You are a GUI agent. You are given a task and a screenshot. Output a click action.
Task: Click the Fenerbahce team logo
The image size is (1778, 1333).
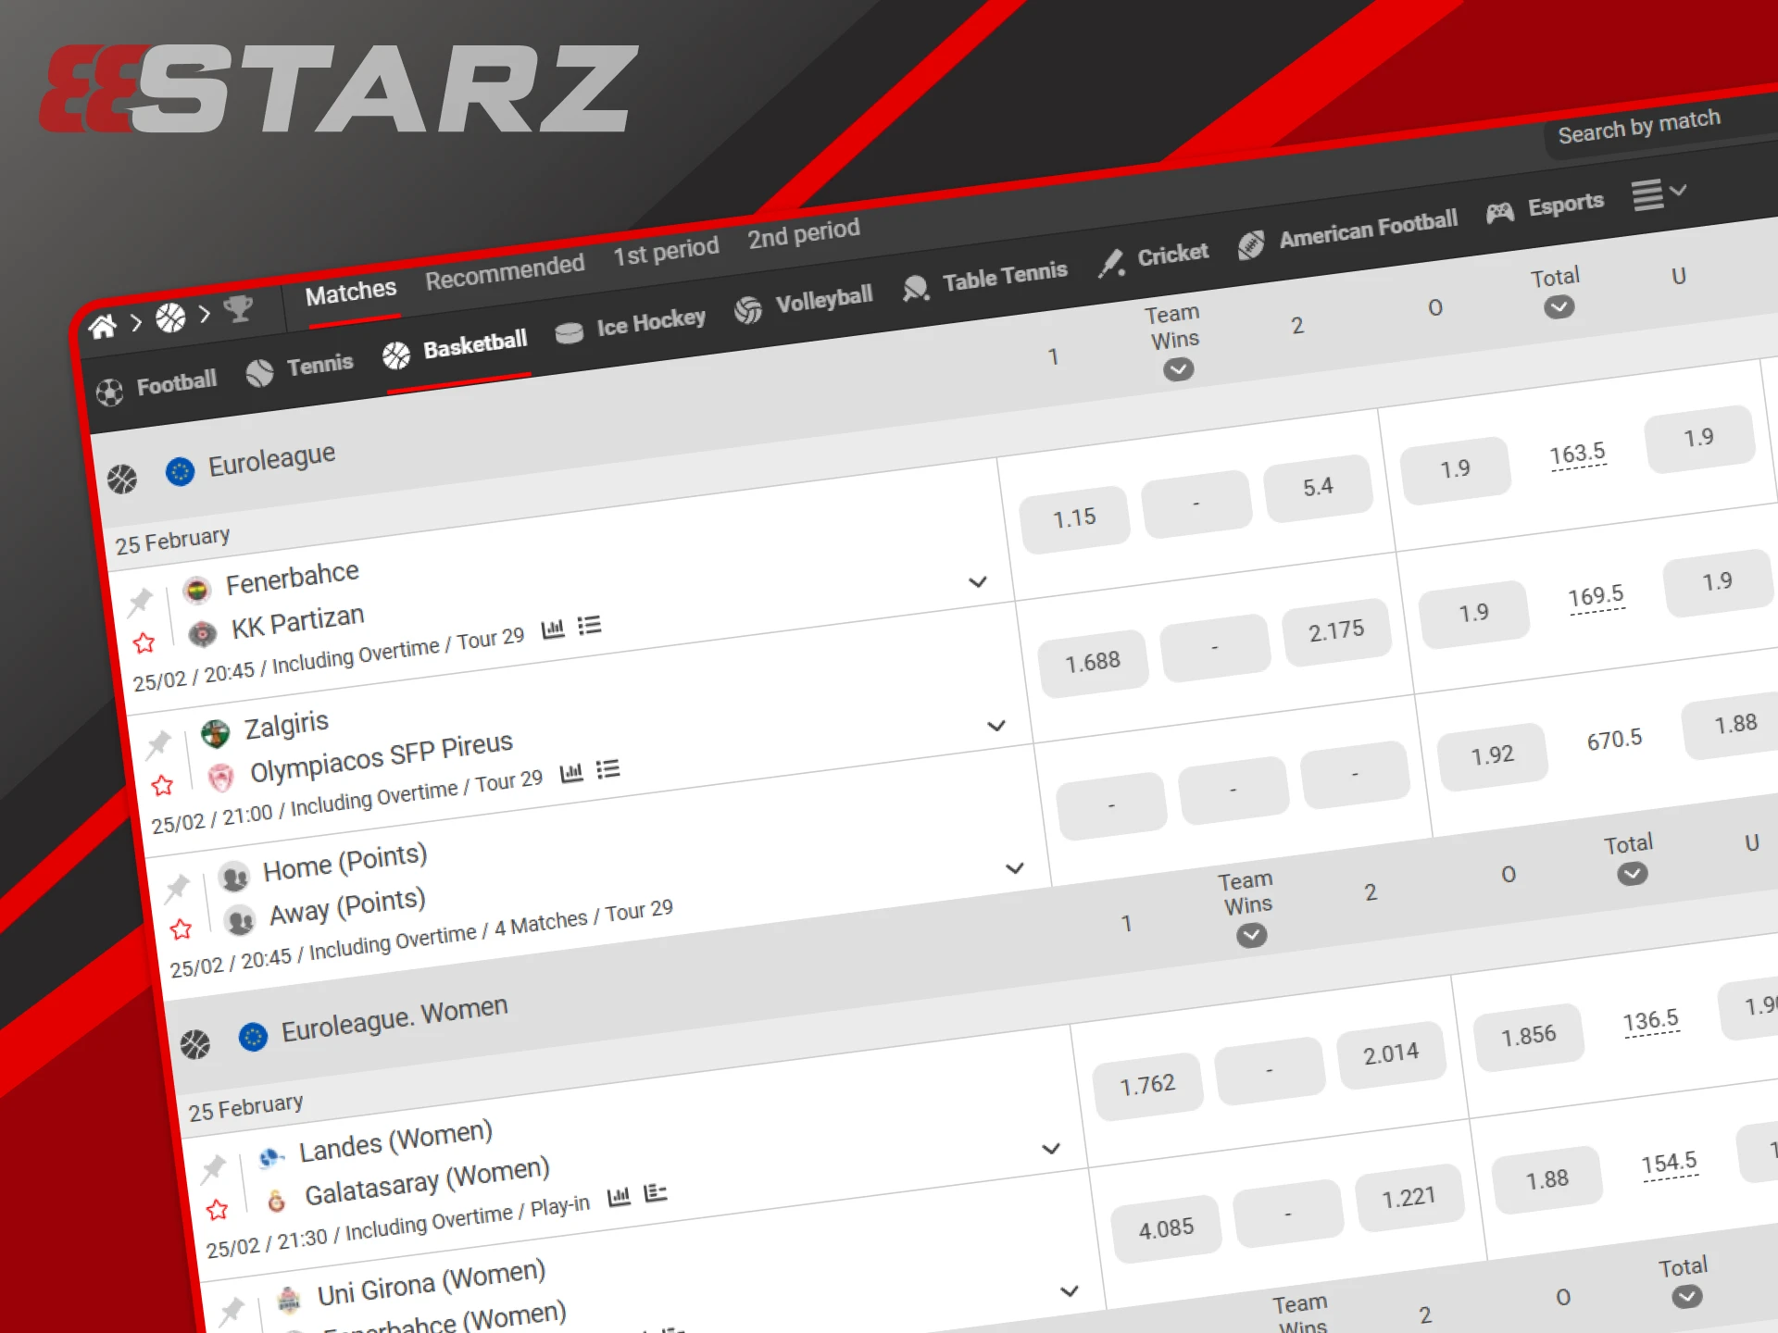tap(196, 590)
